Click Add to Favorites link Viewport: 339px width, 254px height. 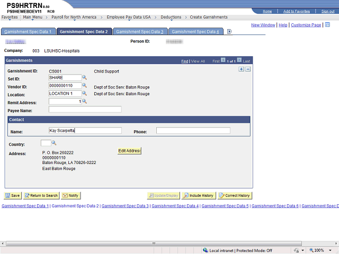click(x=297, y=11)
